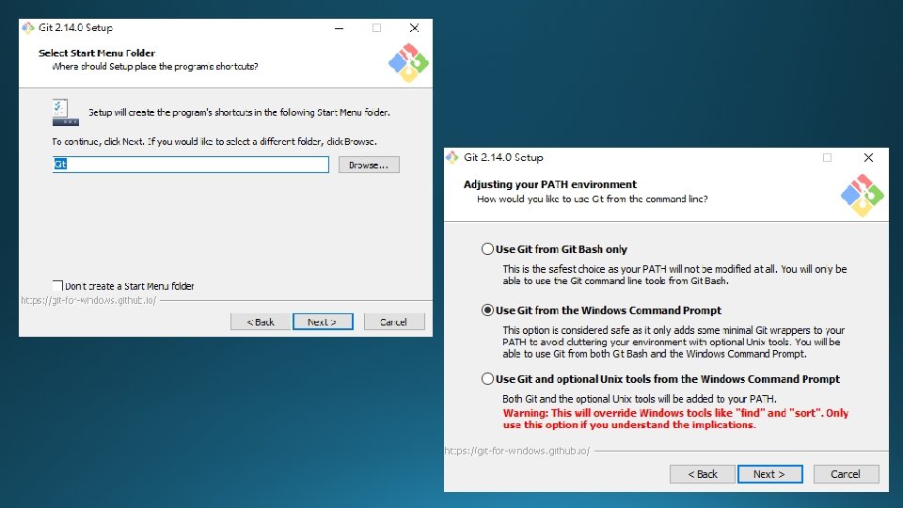Image resolution: width=903 pixels, height=508 pixels.
Task: Click title bar Git icon of Start Menu window
Action: pos(28,27)
